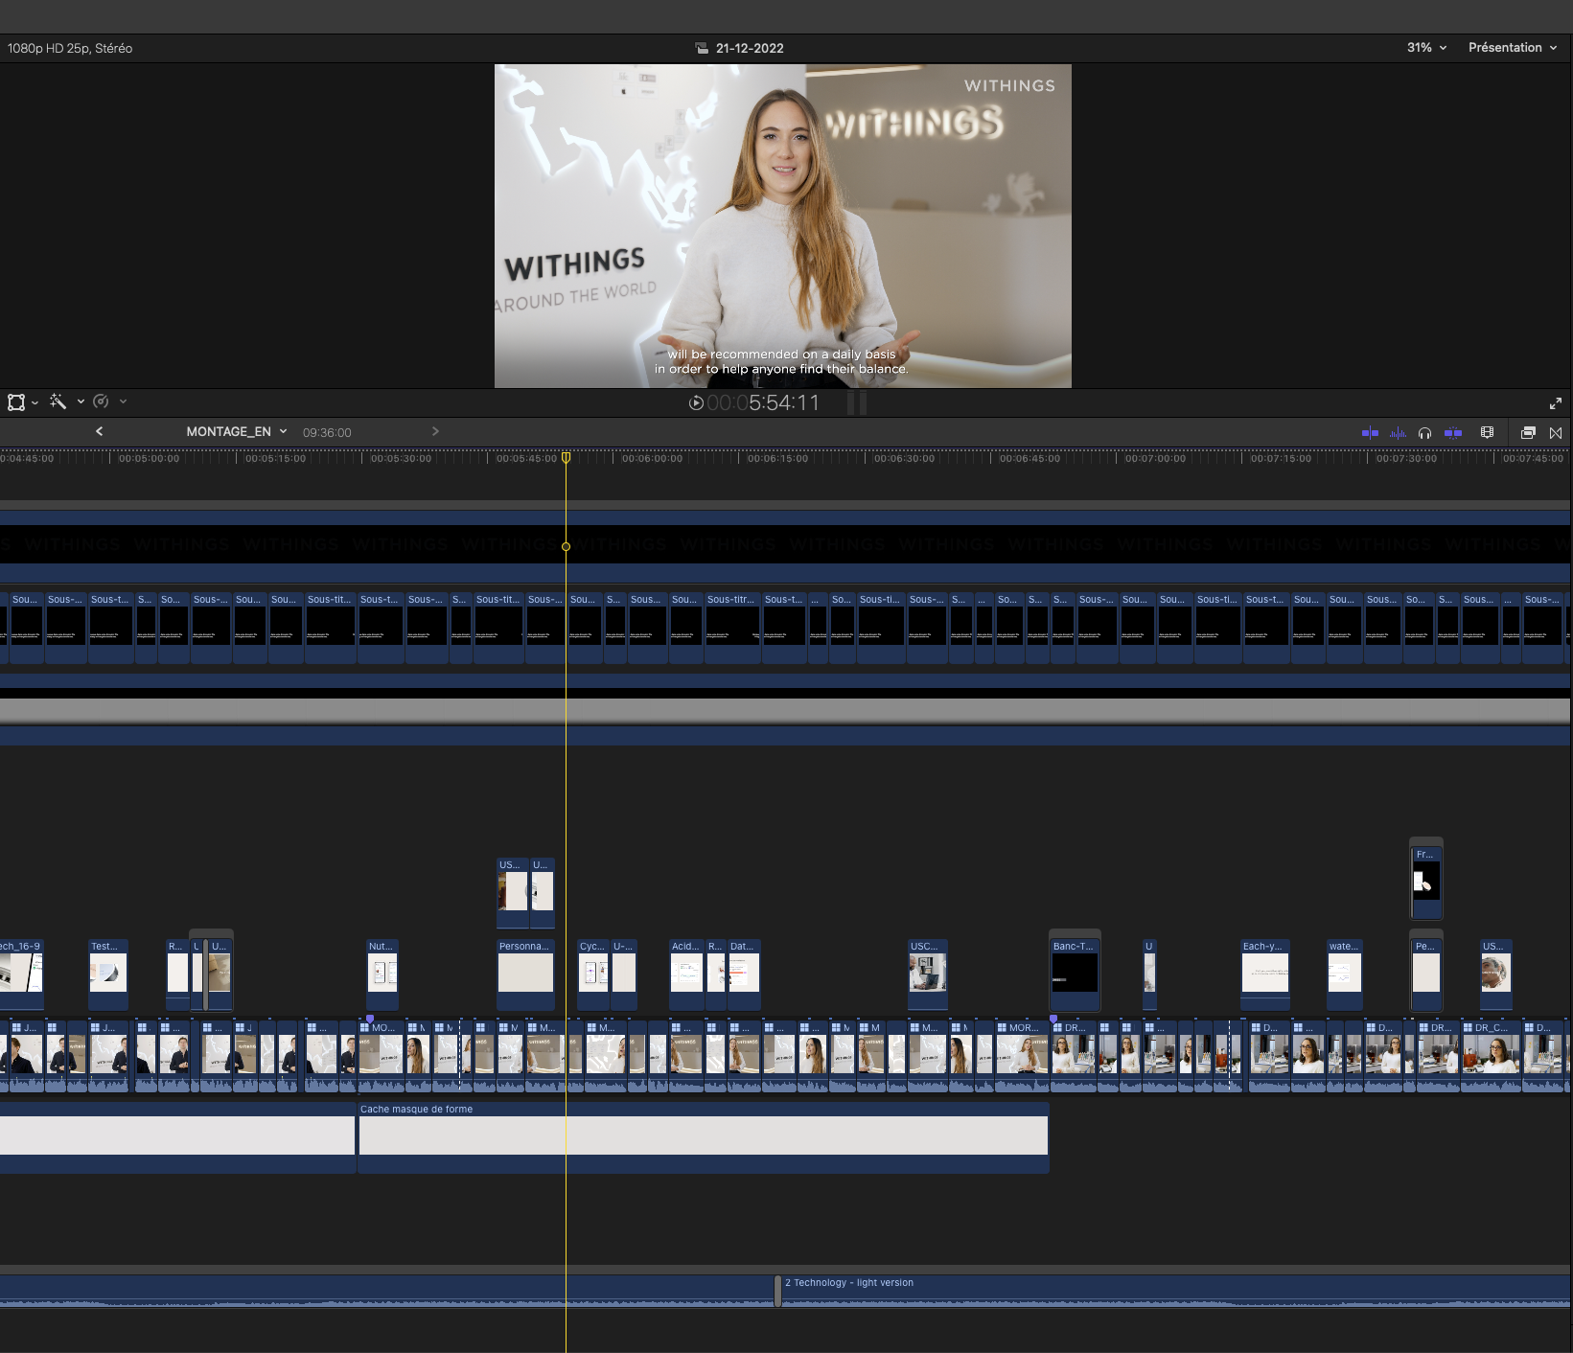Viewport: 1573px width, 1353px height.
Task: Toggle snapping in the timeline toolbar
Action: (x=1453, y=433)
